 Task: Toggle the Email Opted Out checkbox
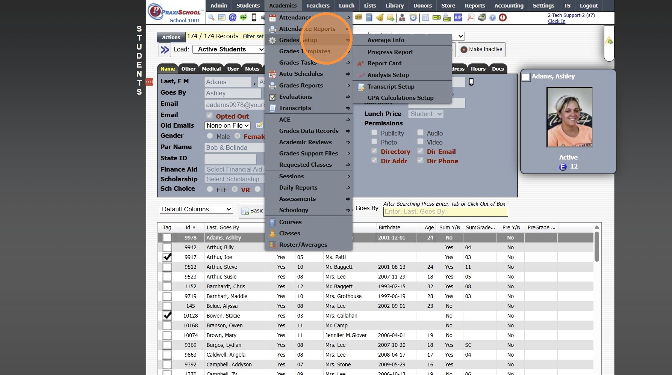[x=210, y=116]
